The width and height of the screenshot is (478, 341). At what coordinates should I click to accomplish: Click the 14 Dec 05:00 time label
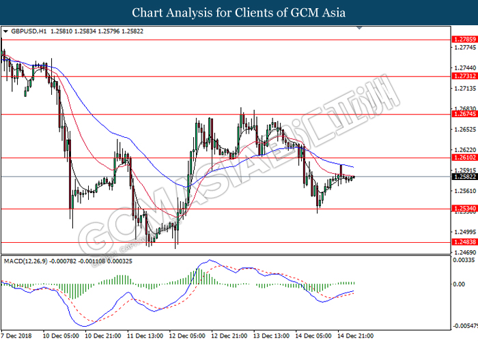point(313,336)
